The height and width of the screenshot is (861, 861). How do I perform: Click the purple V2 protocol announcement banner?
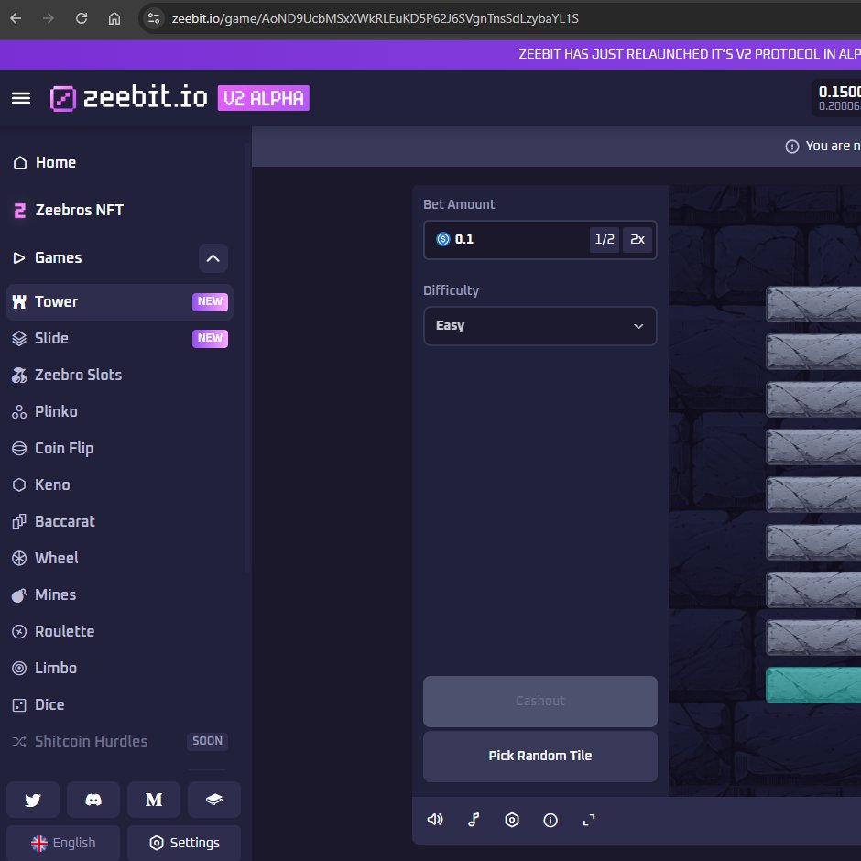click(430, 54)
